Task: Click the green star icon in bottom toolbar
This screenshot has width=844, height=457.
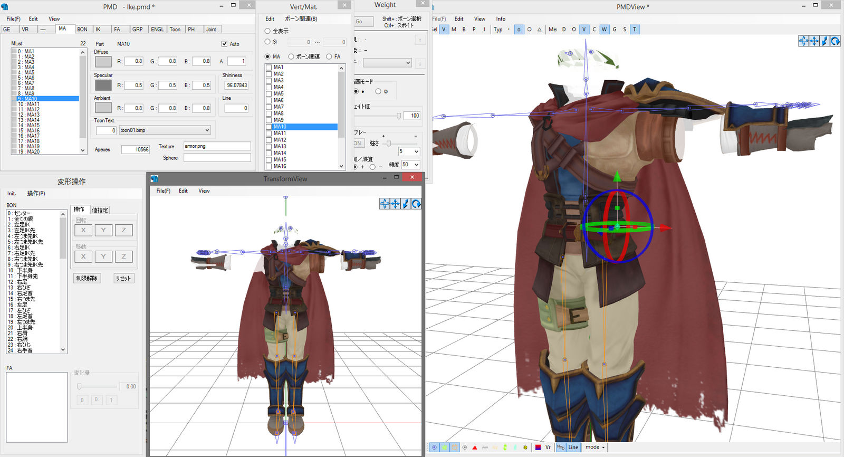Action: 444,448
